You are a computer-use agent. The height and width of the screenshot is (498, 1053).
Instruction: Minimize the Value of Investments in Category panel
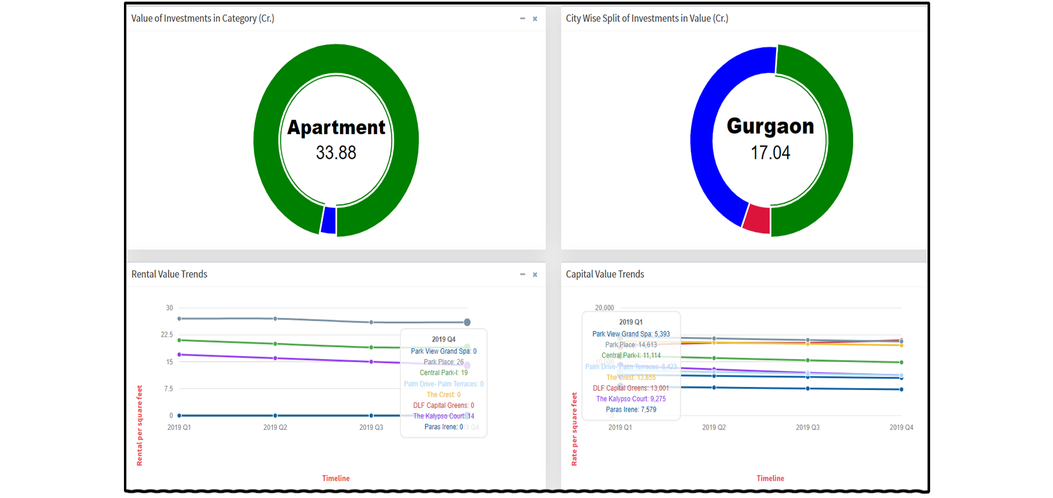pos(522,19)
